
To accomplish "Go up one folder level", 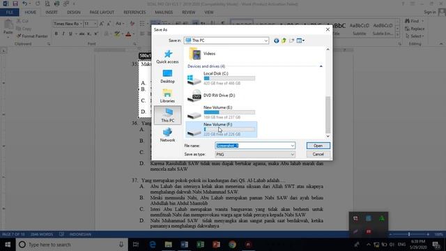I will [x=284, y=40].
